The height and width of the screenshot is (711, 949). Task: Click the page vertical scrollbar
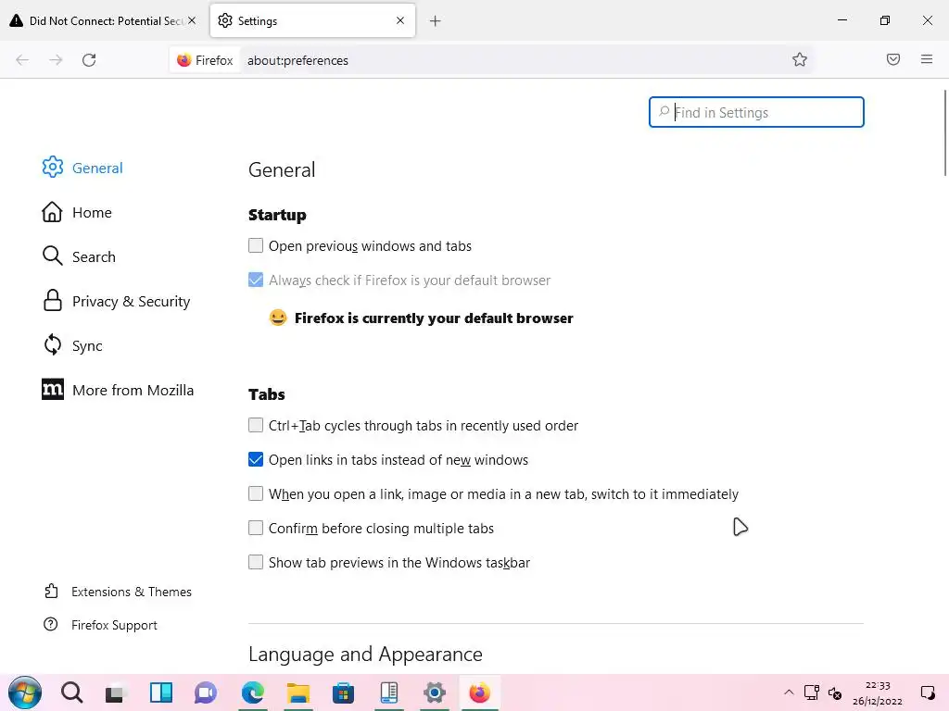click(x=944, y=133)
